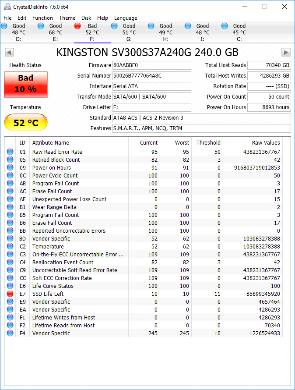Click the Raw Values column header
This screenshot has width=295, height=390.
(253, 143)
